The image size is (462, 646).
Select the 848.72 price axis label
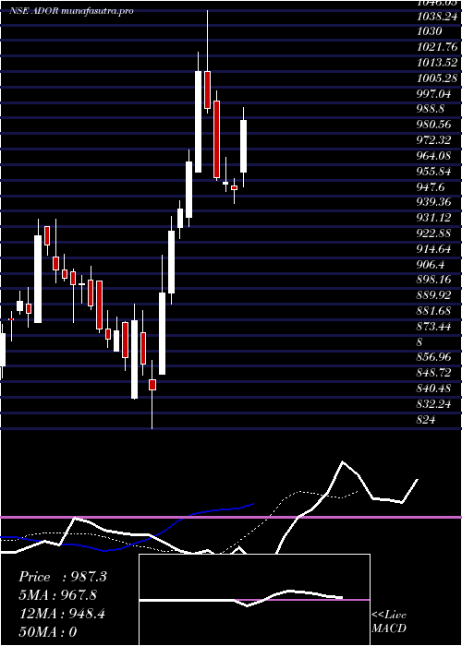434,373
